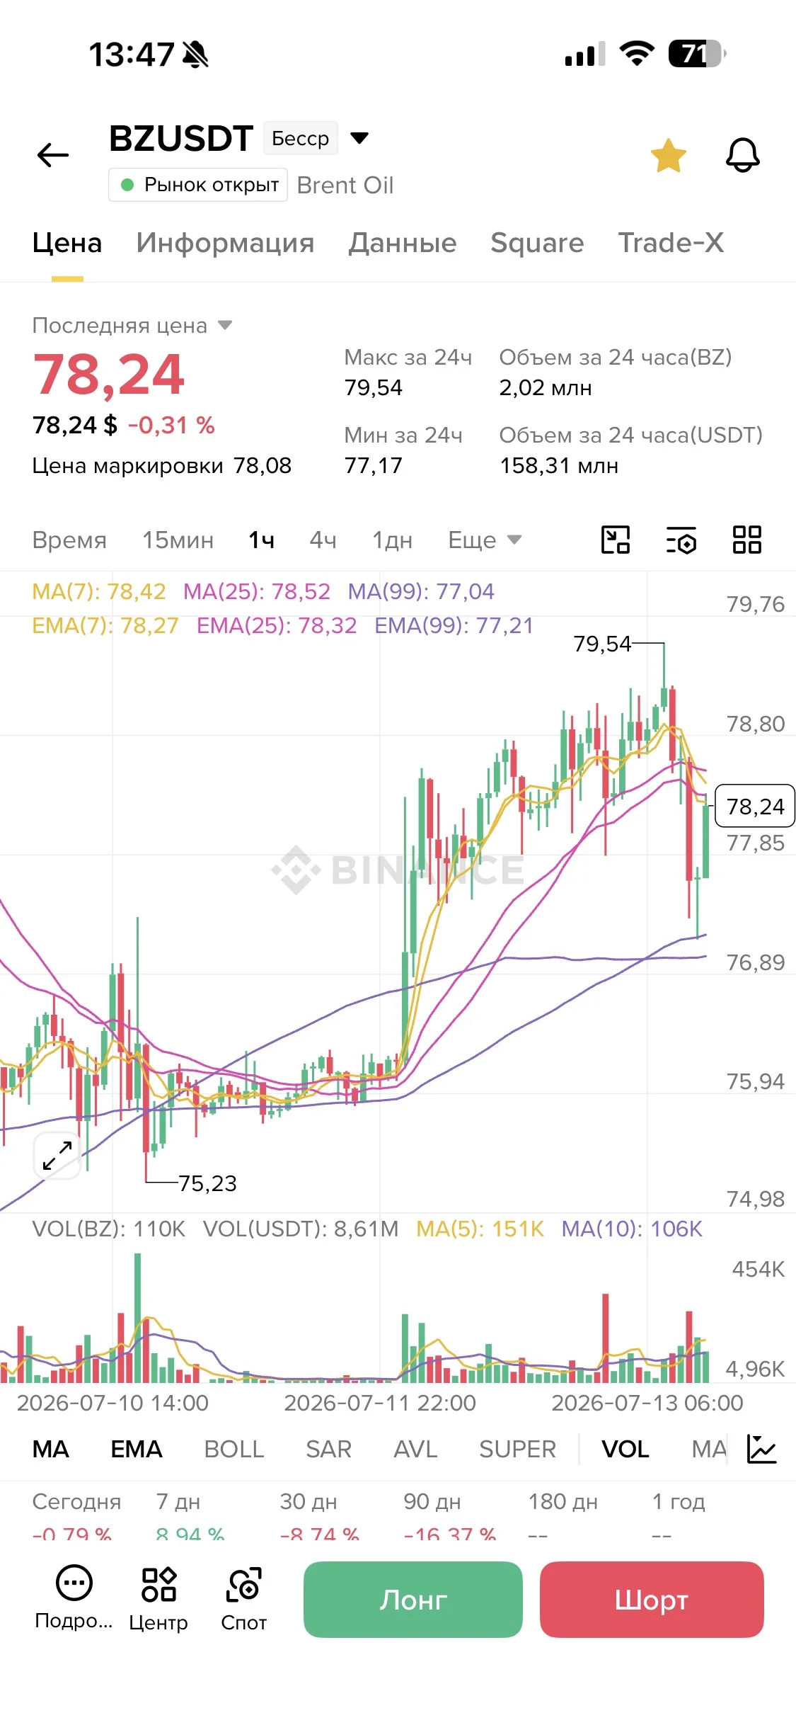Viewport: 796px width, 1725px height.
Task: Expand the BZUSDT contract type dropdown arrow
Action: 359,137
